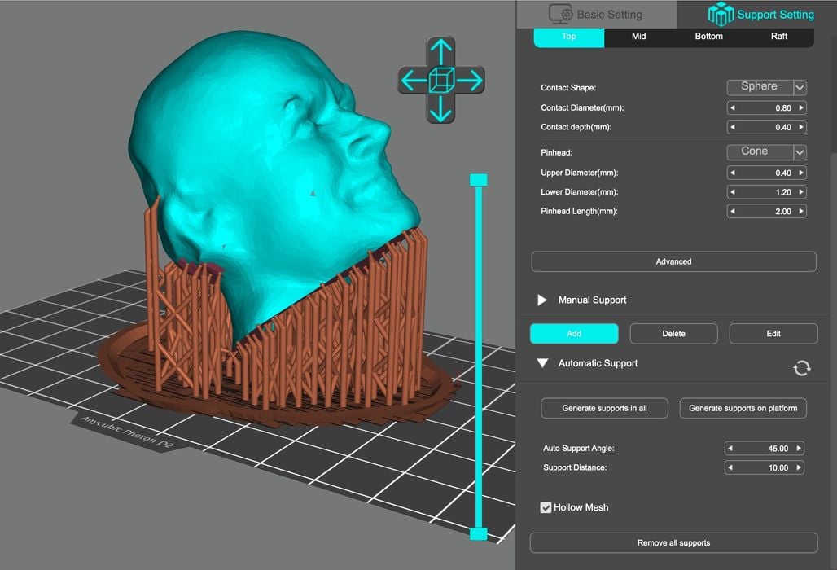Collapse the Automatic Support section
Image resolution: width=837 pixels, height=570 pixels.
click(x=542, y=364)
